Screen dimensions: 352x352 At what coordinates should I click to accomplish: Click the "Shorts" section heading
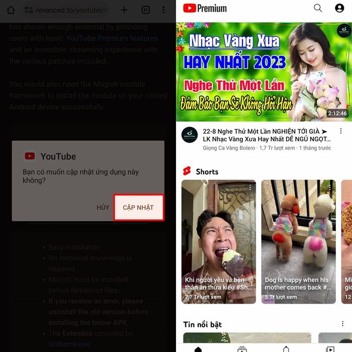tap(207, 172)
